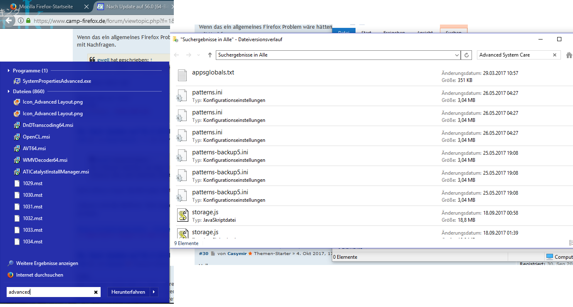This screenshot has width=573, height=307.
Task: Launch SystemPropertiesAdvanced.exe from search results
Action: coord(57,81)
